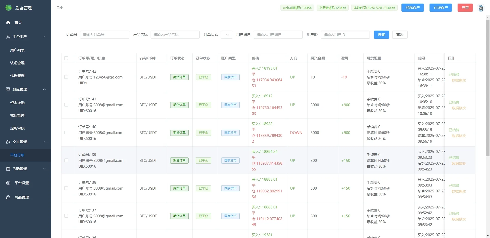Click the 平台用户 user icon
This screenshot has width=490, height=238.
click(7, 36)
